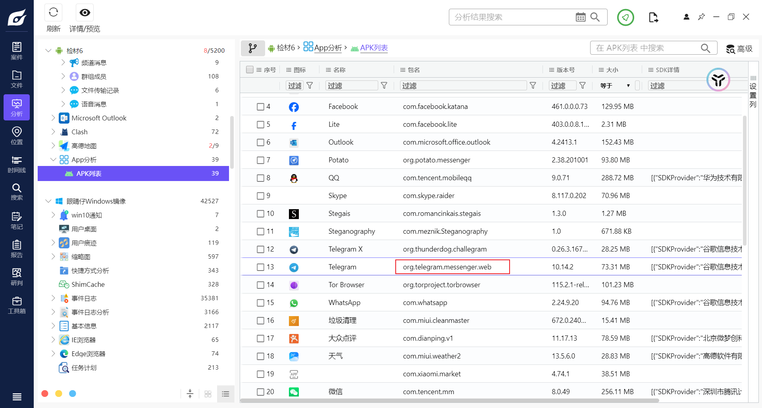
Task: Open the 文件 (files) sidebar section
Action: click(x=17, y=79)
